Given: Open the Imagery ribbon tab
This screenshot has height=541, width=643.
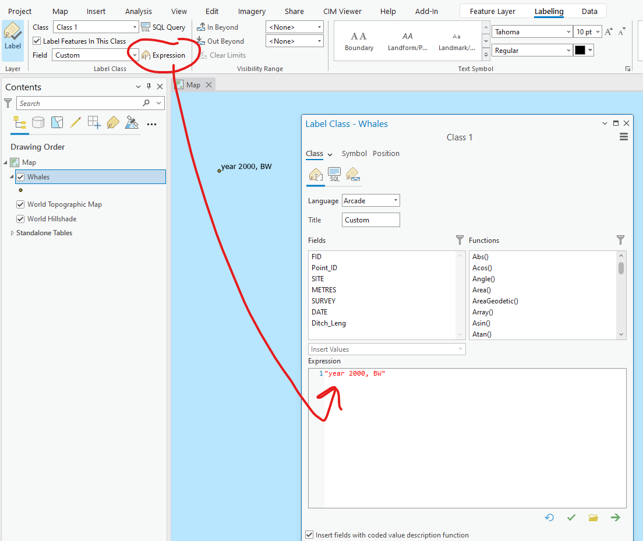Looking at the screenshot, I should 252,11.
